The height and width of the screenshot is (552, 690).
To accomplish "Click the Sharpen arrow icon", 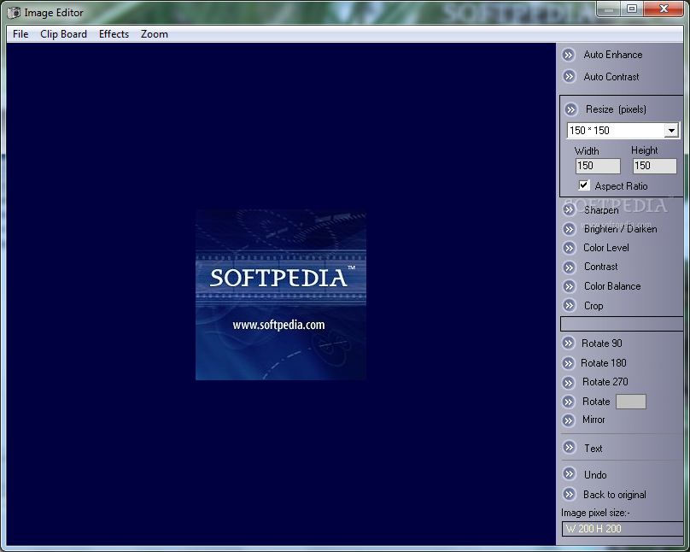I will [569, 209].
